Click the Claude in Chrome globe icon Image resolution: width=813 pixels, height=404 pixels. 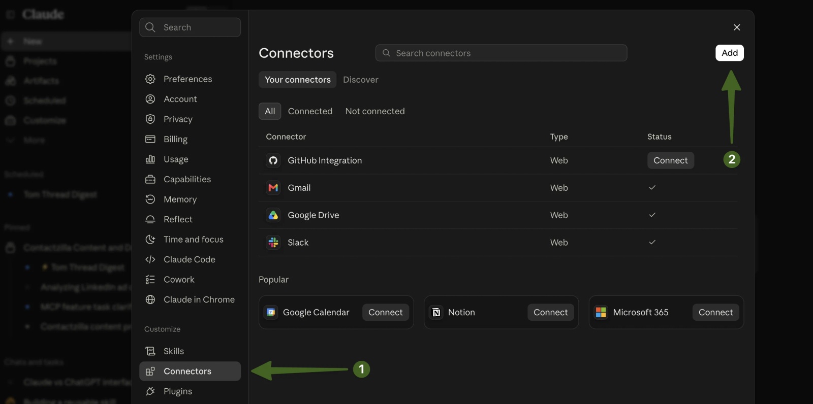(150, 299)
